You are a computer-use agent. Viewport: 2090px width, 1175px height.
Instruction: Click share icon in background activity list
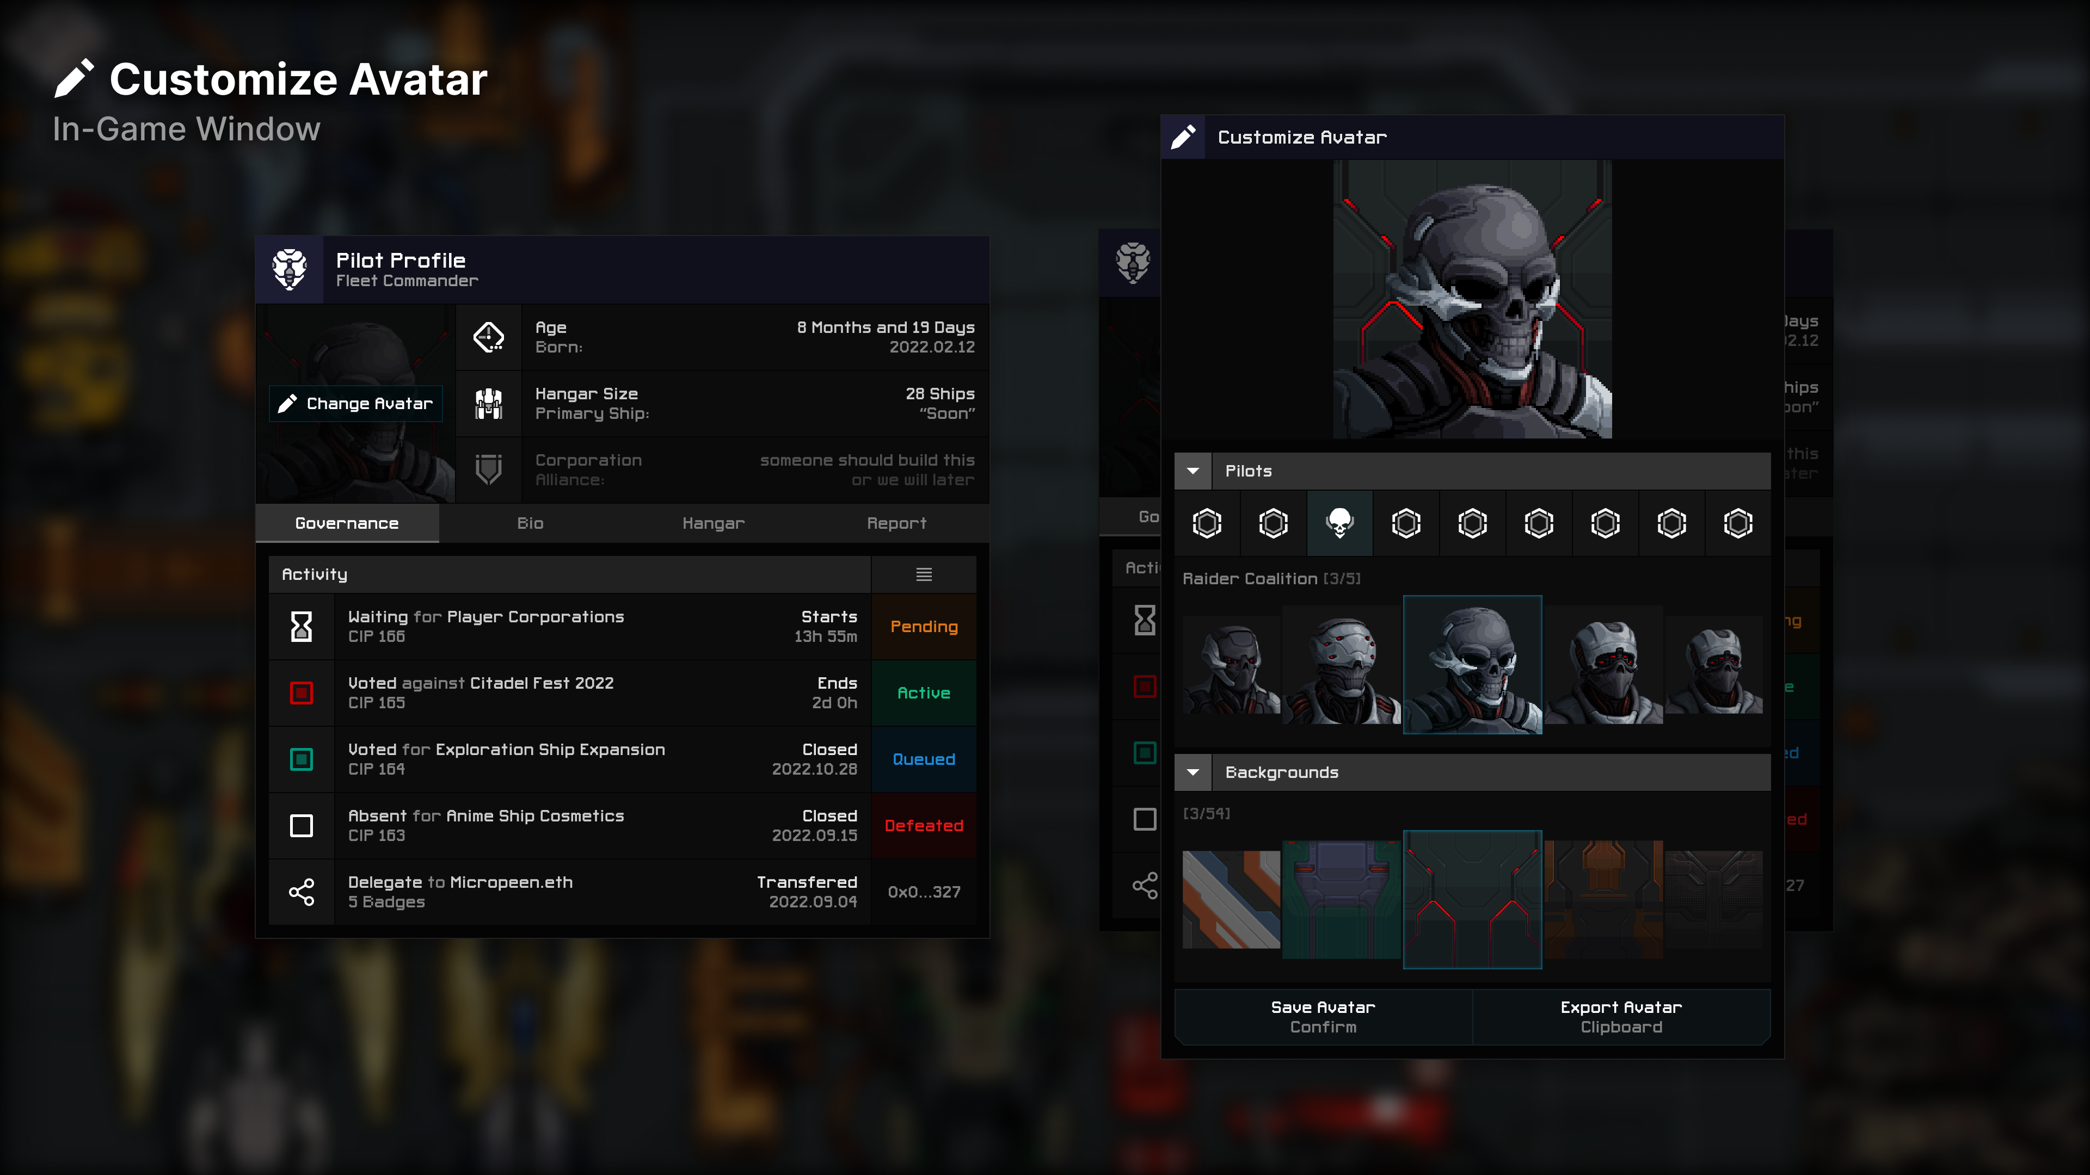tap(1145, 886)
